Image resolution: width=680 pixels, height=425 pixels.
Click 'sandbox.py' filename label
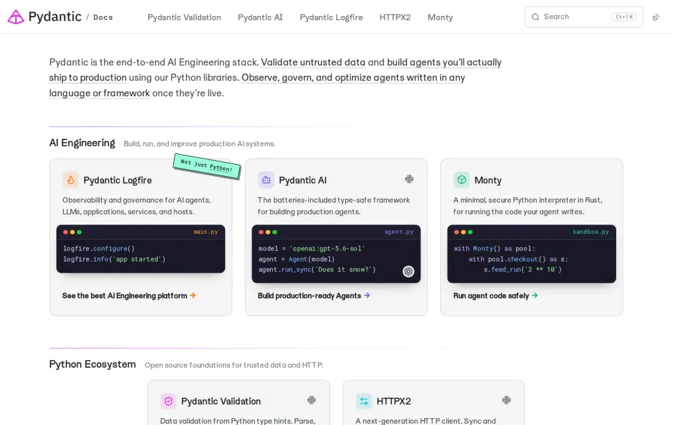590,232
